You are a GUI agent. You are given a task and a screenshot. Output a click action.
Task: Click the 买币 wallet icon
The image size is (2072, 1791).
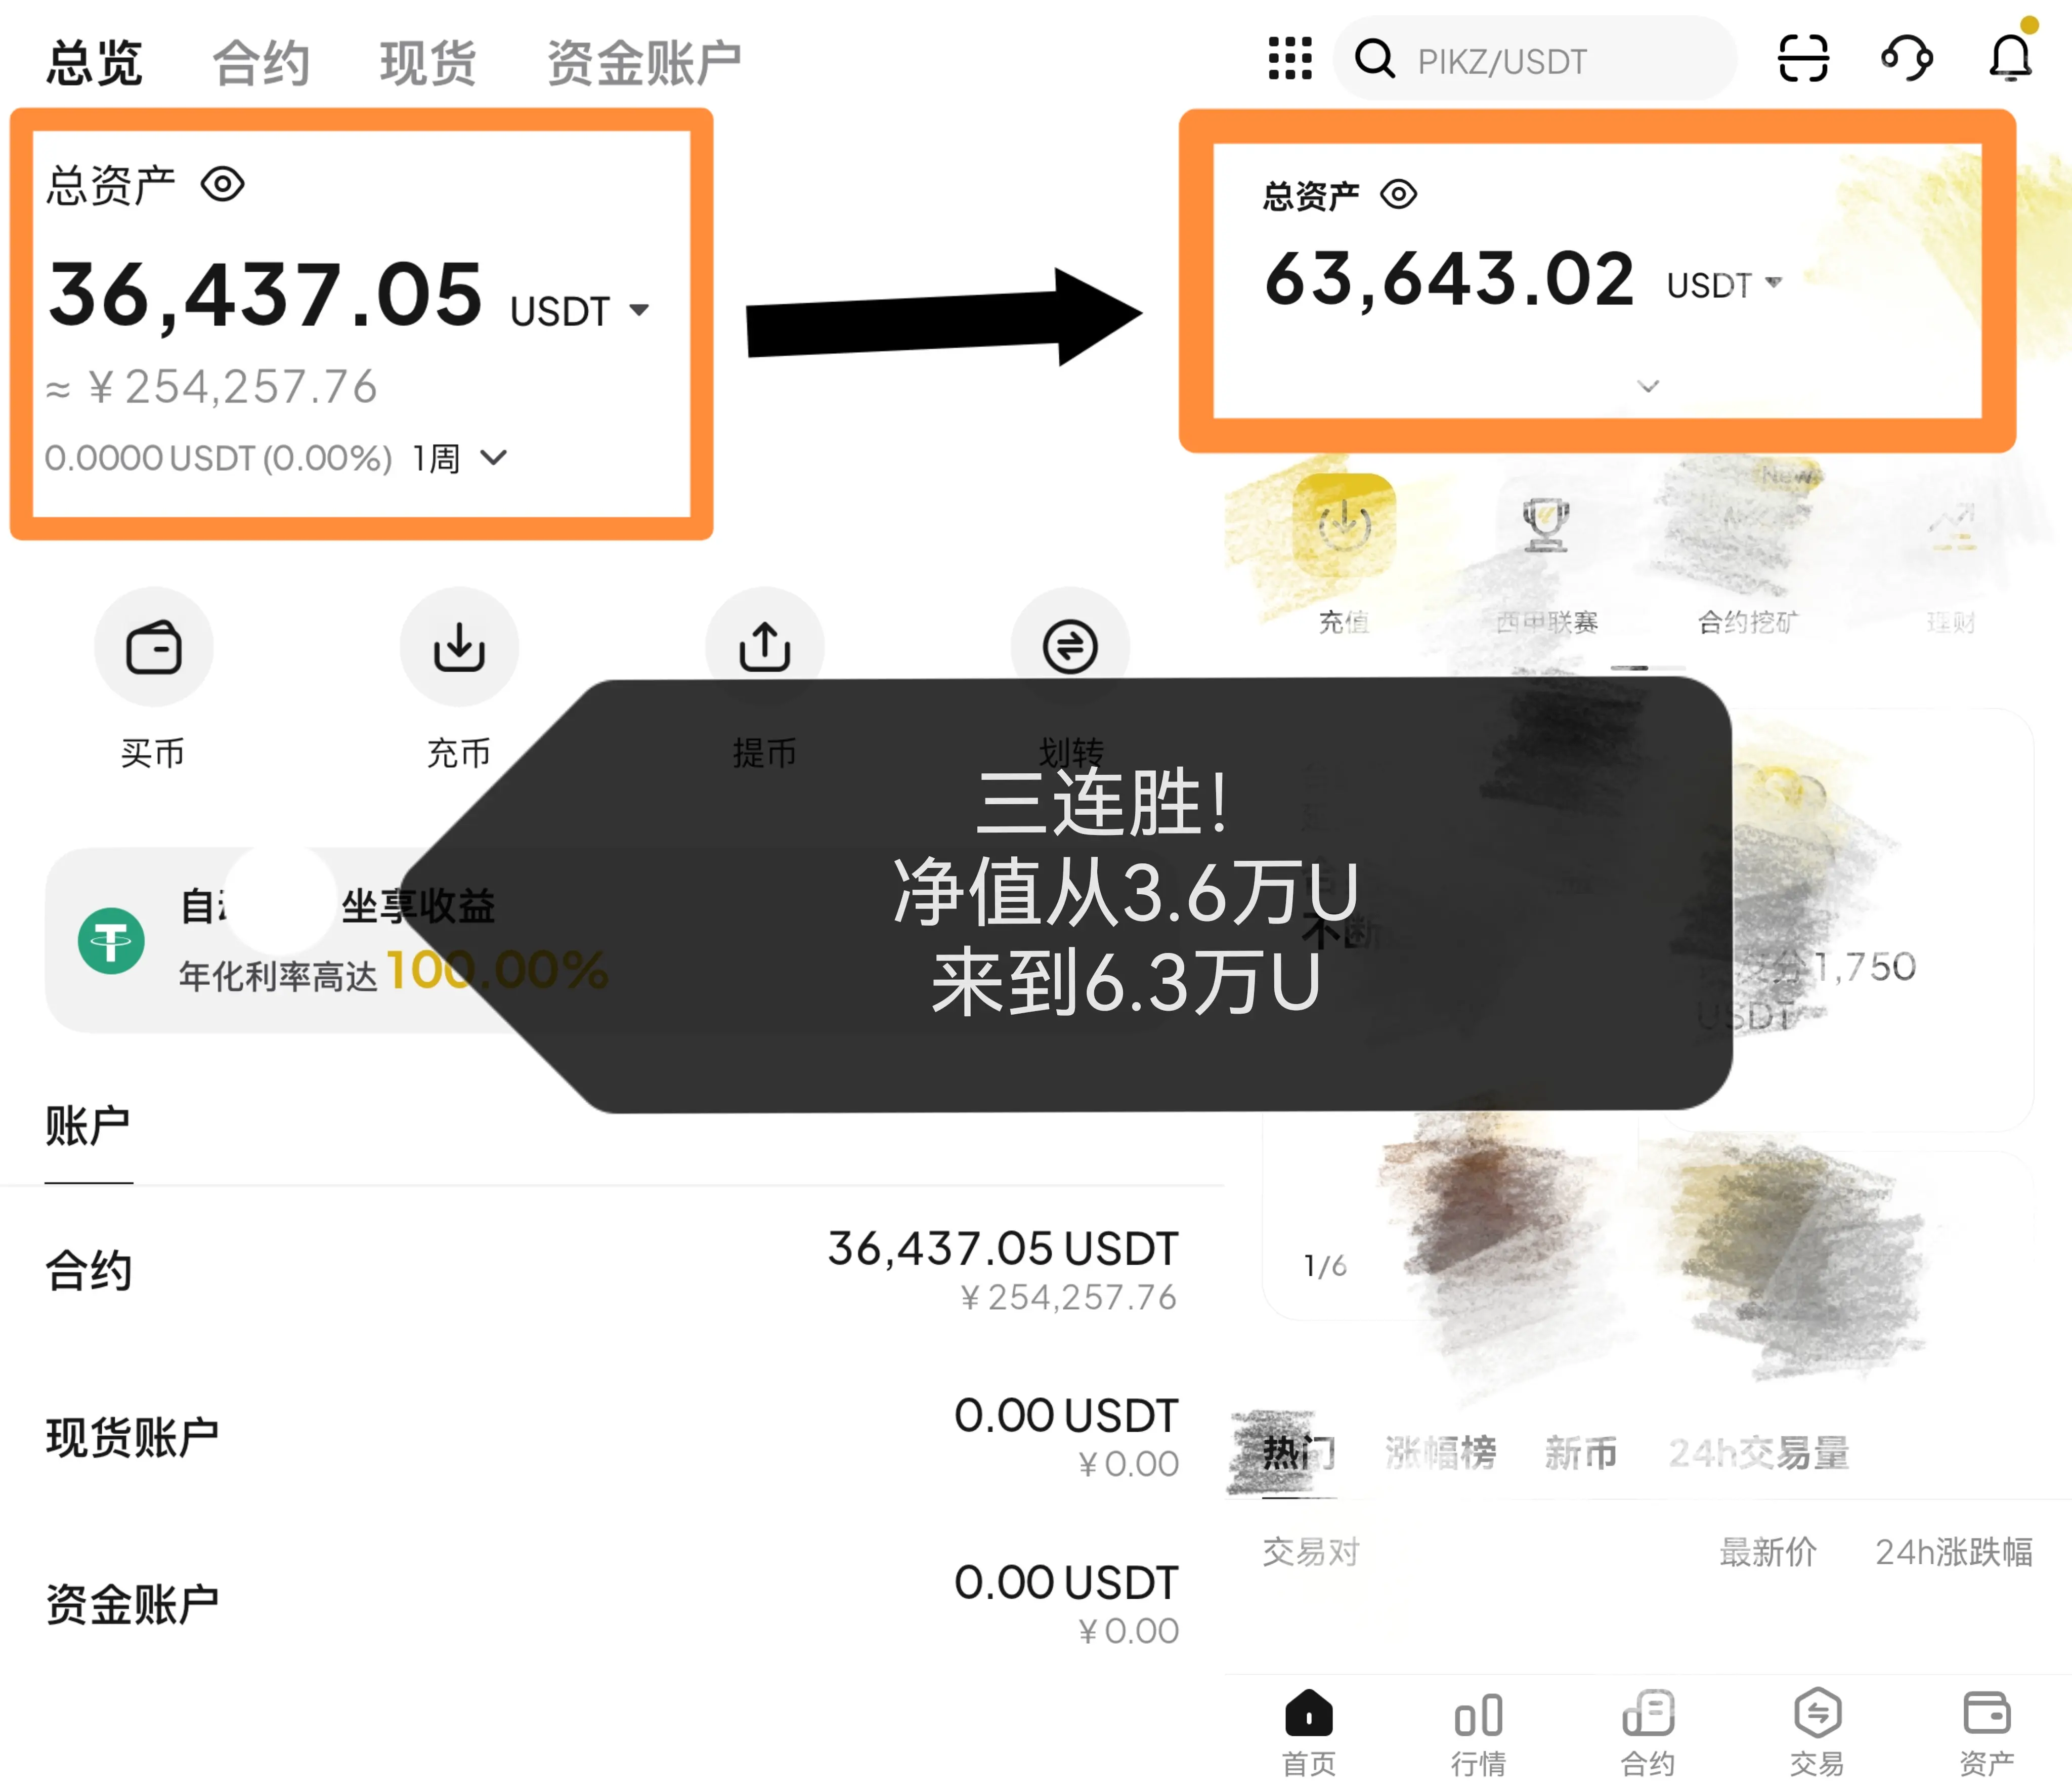[153, 647]
